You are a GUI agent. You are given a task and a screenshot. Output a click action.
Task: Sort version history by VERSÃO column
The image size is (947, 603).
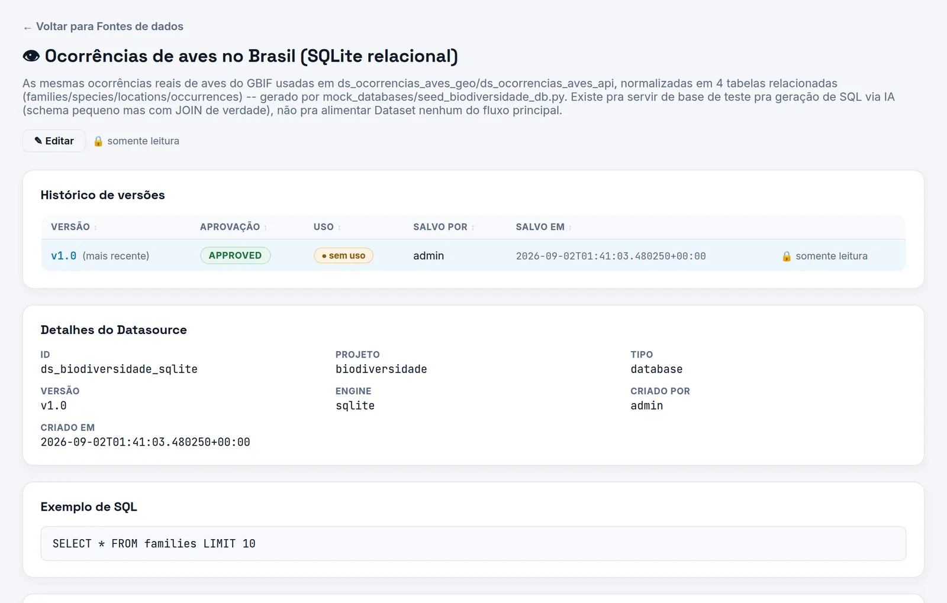click(74, 227)
